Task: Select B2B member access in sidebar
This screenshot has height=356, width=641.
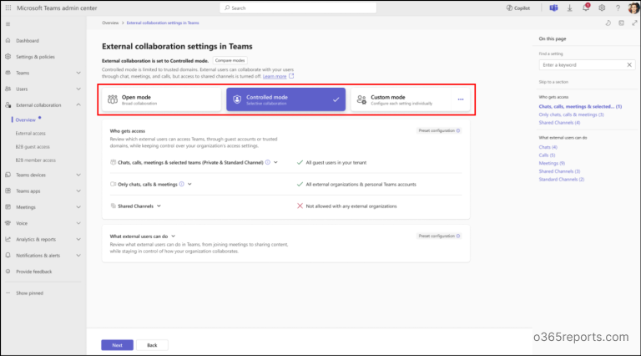Action: point(36,160)
